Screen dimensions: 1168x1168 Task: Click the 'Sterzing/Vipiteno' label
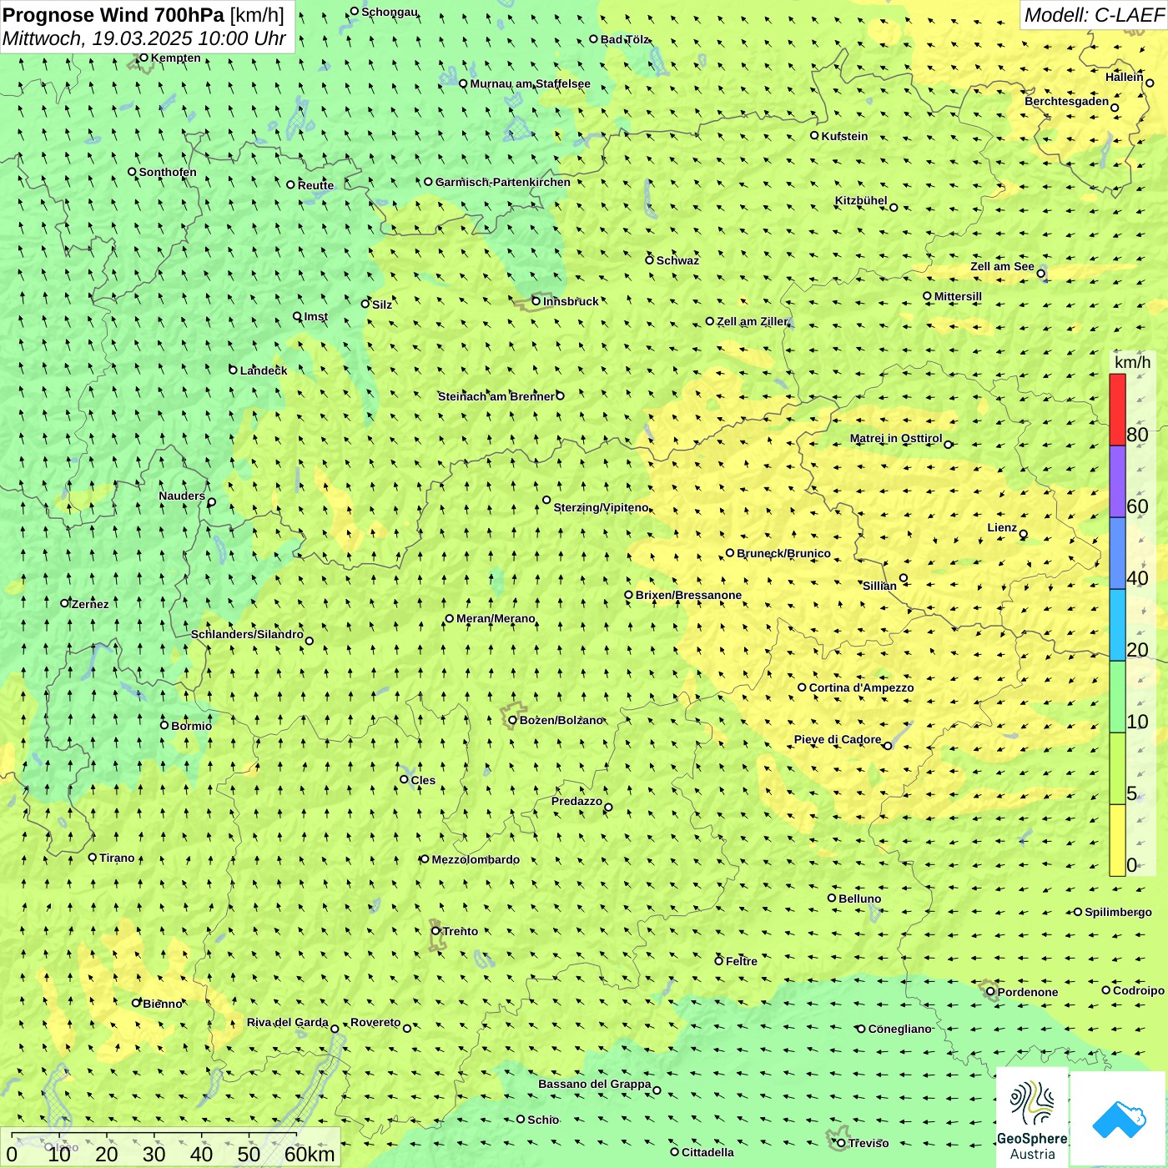[x=601, y=507]
